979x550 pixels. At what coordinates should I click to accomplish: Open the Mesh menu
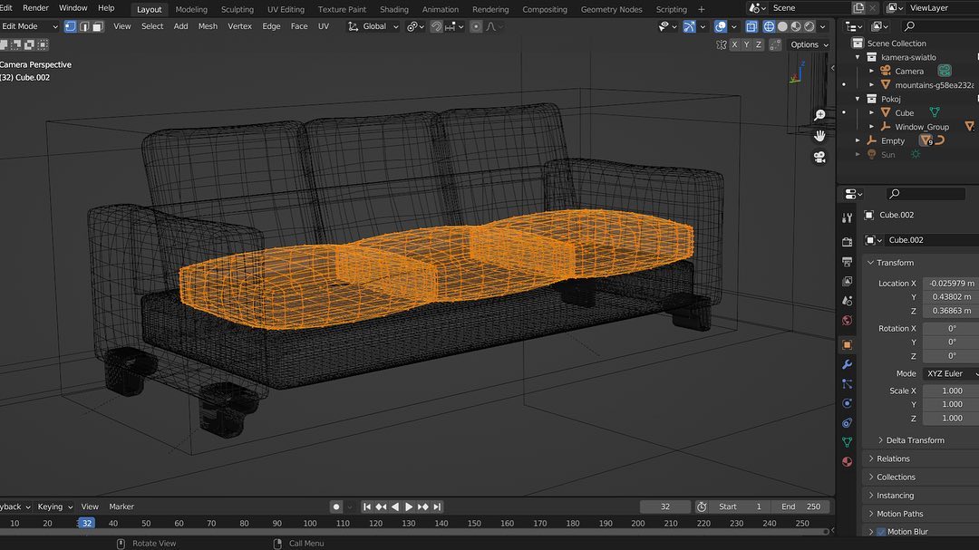point(208,26)
